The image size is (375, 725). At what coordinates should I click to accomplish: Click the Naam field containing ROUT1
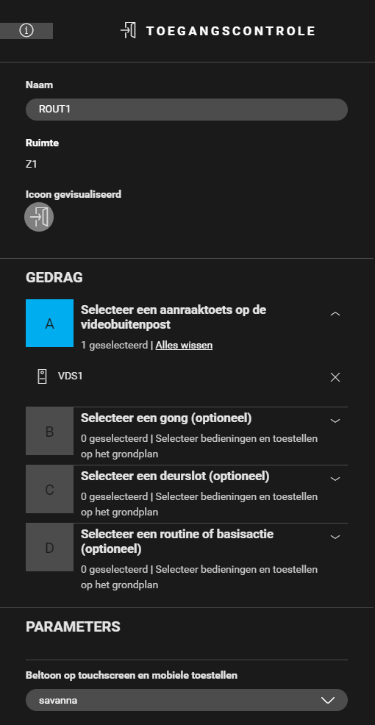tap(187, 110)
